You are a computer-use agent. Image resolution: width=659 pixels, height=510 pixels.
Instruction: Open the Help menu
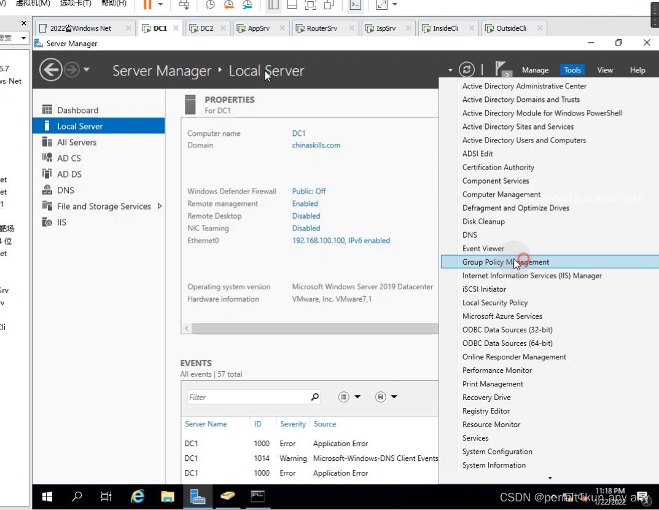pyautogui.click(x=637, y=70)
